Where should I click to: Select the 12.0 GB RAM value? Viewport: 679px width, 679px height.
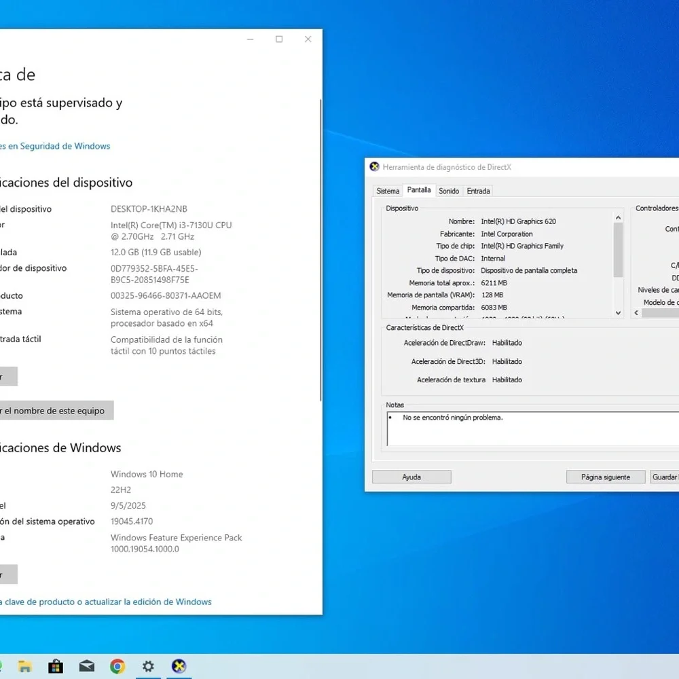click(x=156, y=252)
